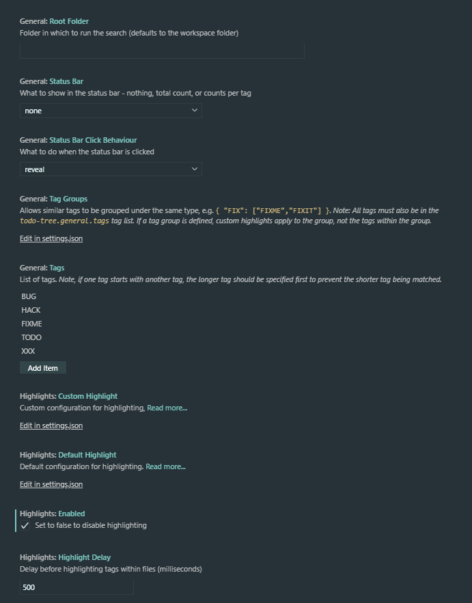
Task: Open Read more link under Default Highlight
Action: [165, 466]
